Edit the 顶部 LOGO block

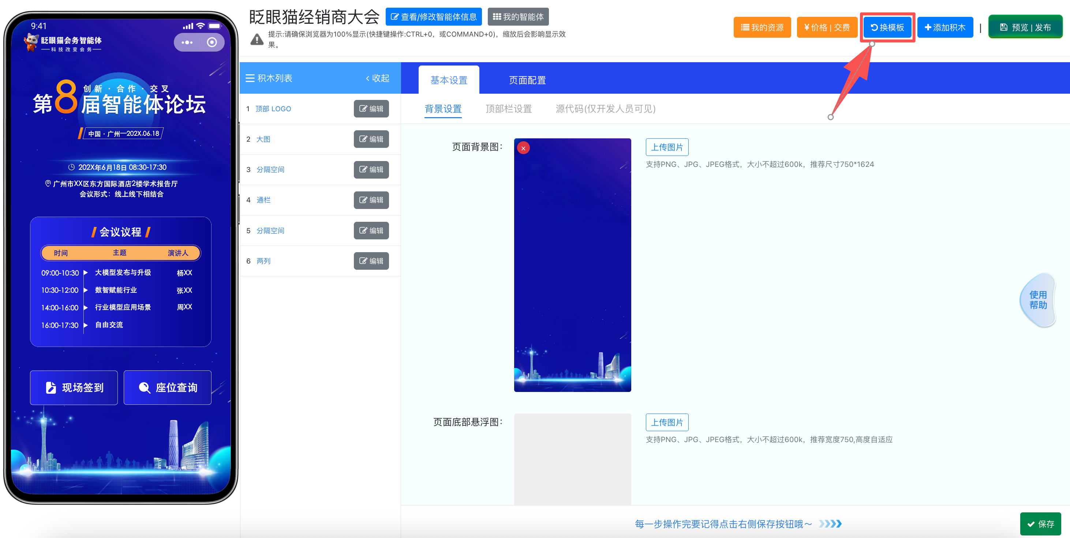(371, 109)
